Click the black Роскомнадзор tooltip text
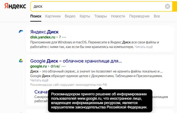Screen dimensions: 177x113 pos(99,101)
